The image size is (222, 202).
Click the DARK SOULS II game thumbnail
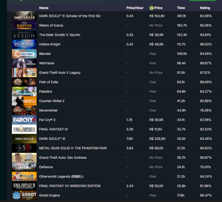coord(24,16)
